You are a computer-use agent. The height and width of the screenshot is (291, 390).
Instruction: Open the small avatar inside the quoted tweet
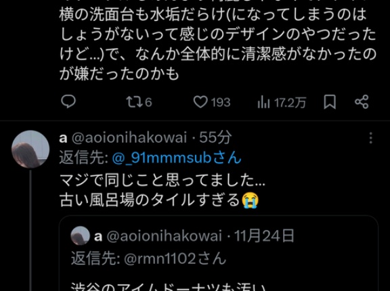(80, 236)
